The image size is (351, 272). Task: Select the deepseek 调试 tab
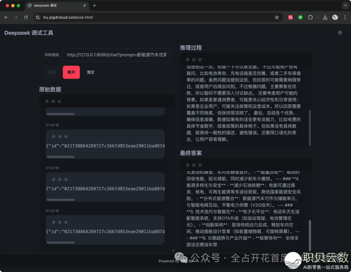57,6
